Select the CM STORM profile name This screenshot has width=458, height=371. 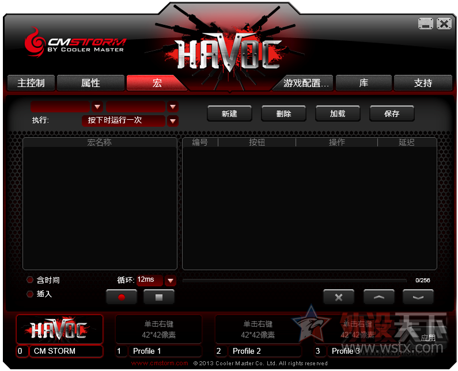[66, 351]
